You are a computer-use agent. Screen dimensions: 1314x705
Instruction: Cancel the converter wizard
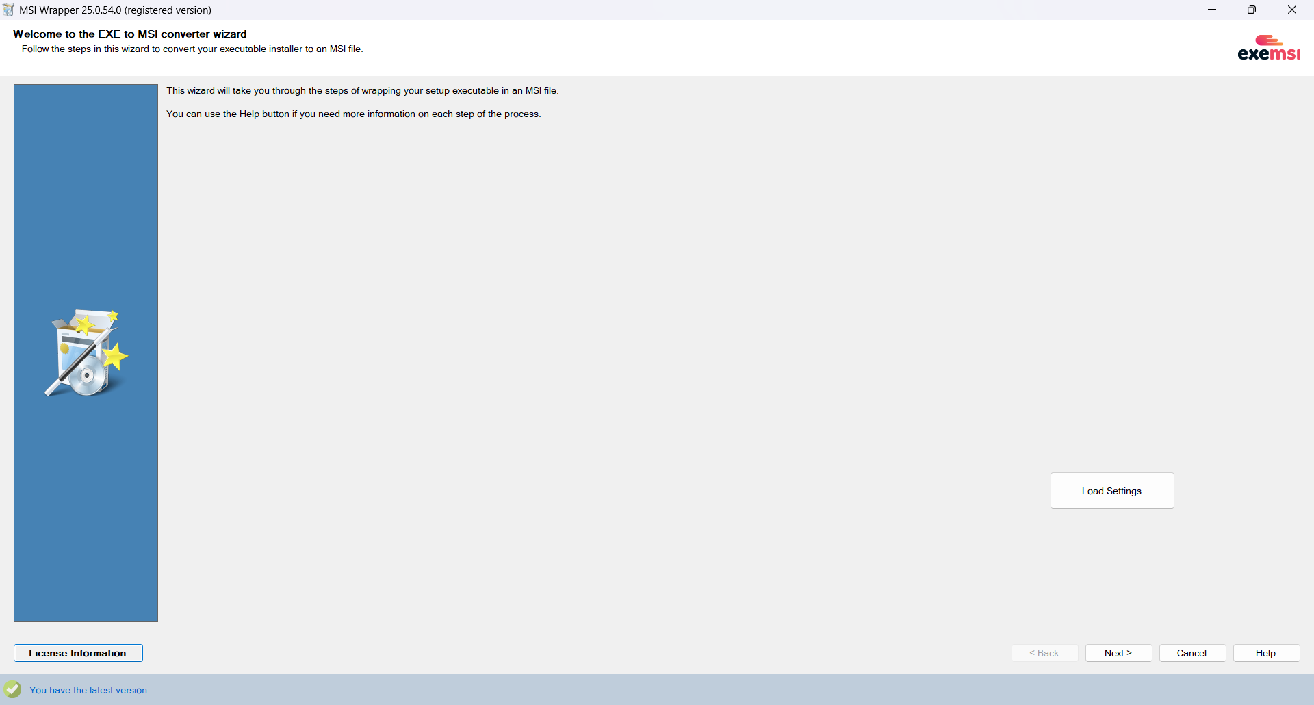point(1192,653)
